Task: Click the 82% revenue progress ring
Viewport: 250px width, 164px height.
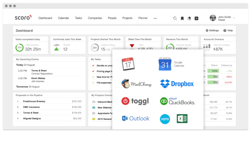Action: (170, 47)
